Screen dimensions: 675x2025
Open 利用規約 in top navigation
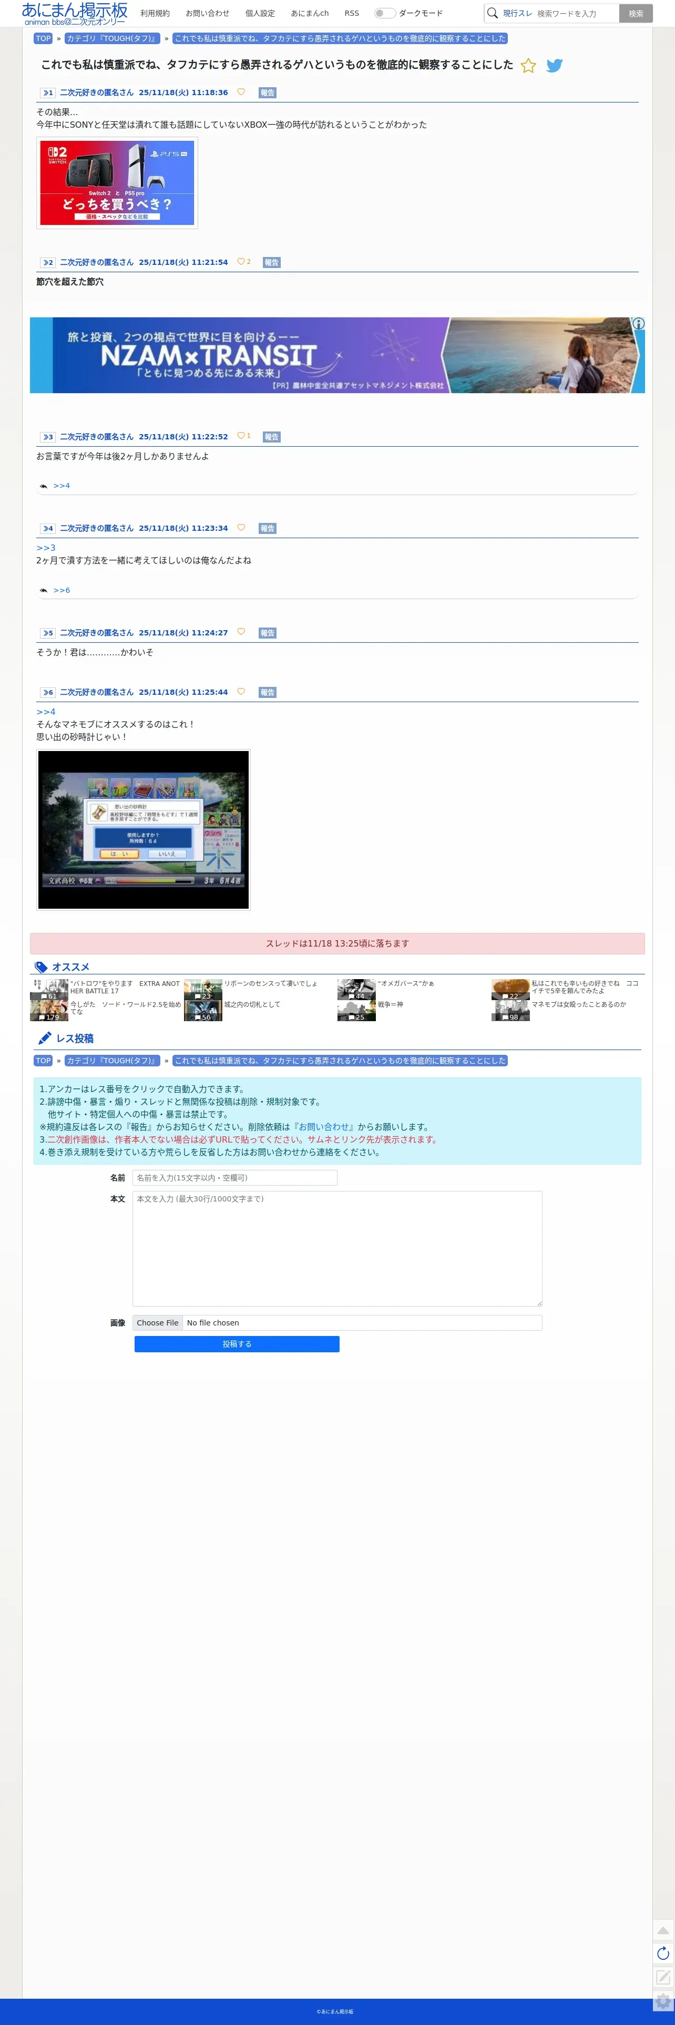(x=155, y=13)
